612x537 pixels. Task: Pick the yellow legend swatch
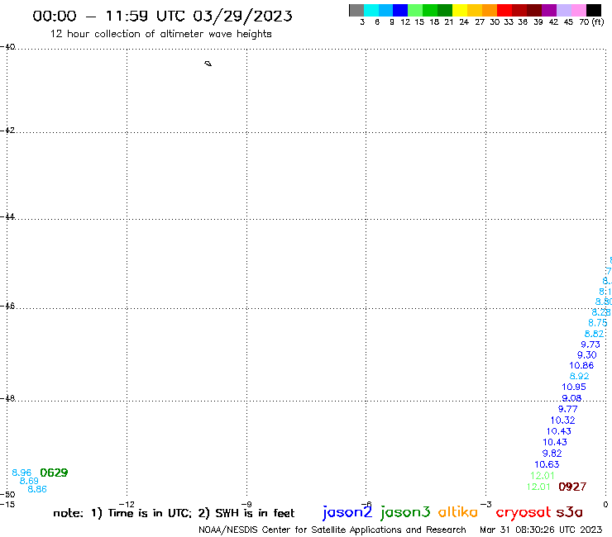[x=460, y=10]
